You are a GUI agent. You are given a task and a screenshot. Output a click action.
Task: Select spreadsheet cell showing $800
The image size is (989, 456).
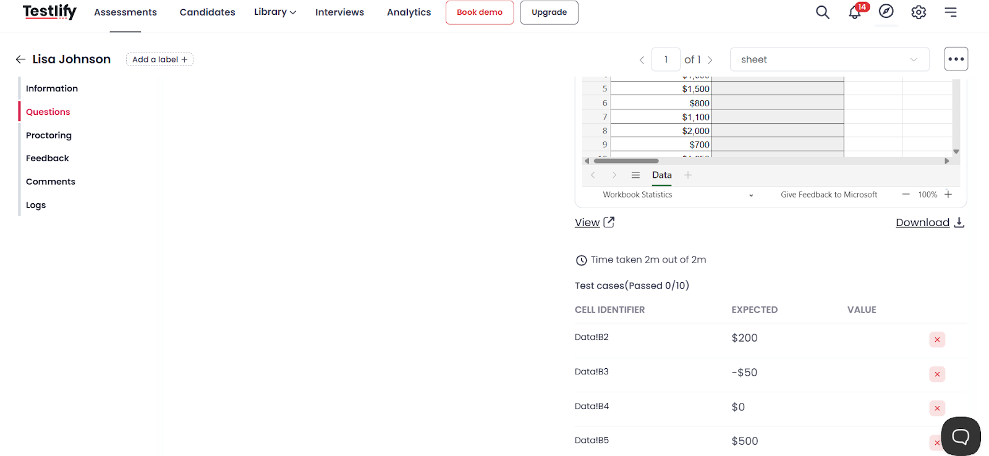661,103
